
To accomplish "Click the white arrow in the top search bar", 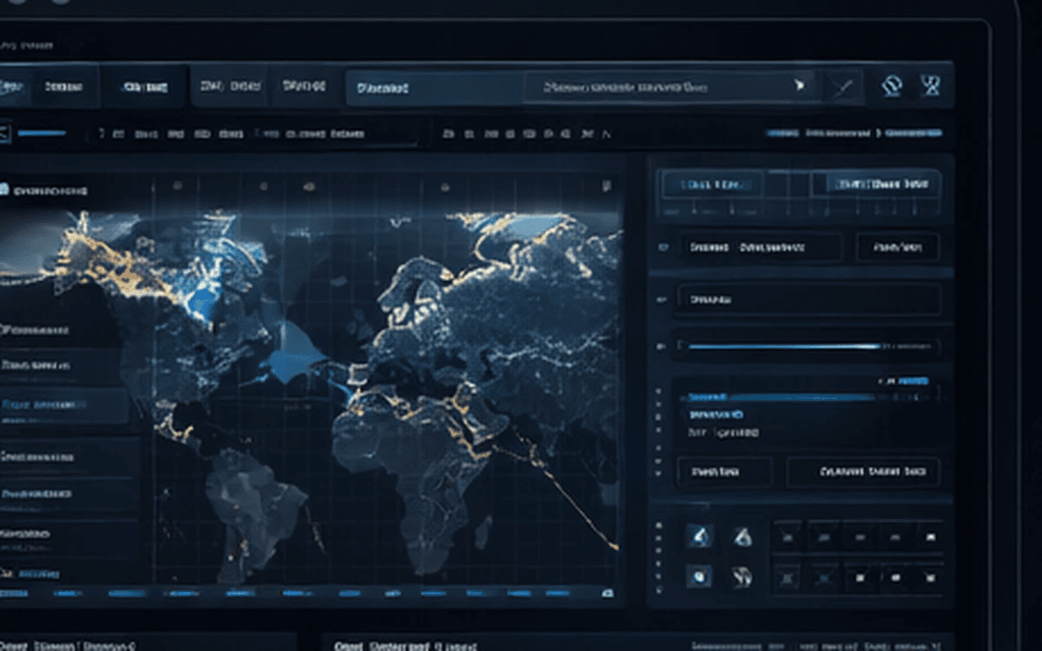I will tap(799, 86).
